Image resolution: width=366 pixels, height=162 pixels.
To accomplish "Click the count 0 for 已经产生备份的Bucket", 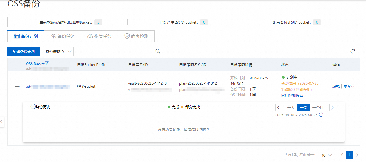I will 204,22.
